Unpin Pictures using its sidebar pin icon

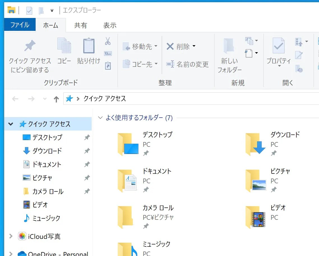pos(87,178)
